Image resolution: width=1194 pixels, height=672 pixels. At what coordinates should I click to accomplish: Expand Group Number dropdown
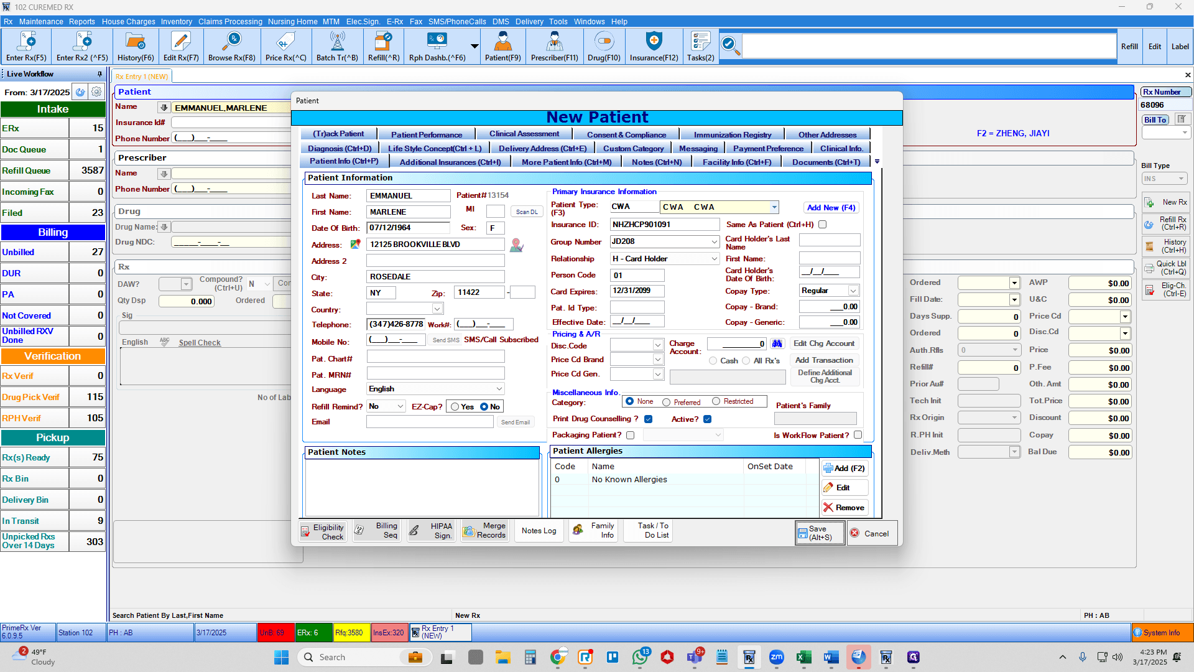tap(715, 241)
